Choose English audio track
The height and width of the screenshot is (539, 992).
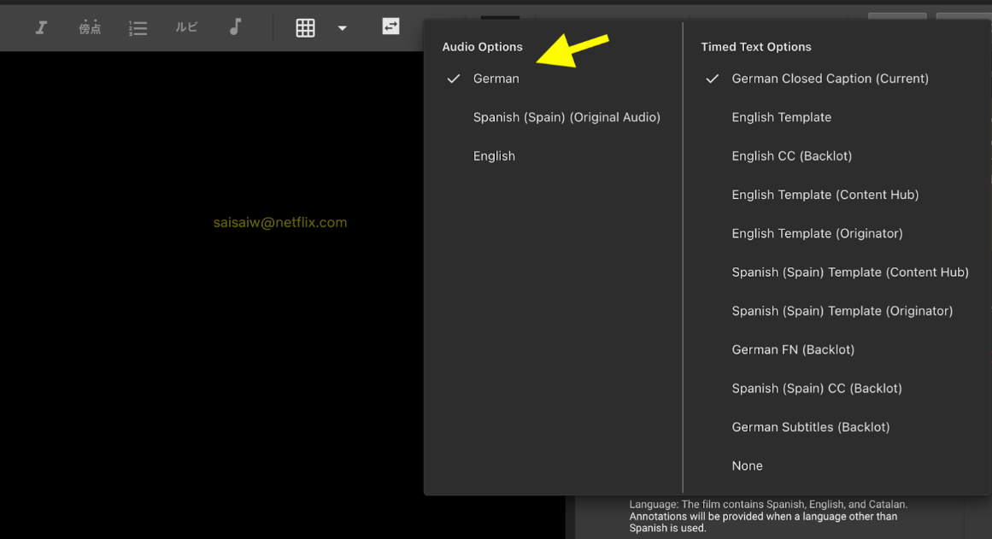(494, 156)
